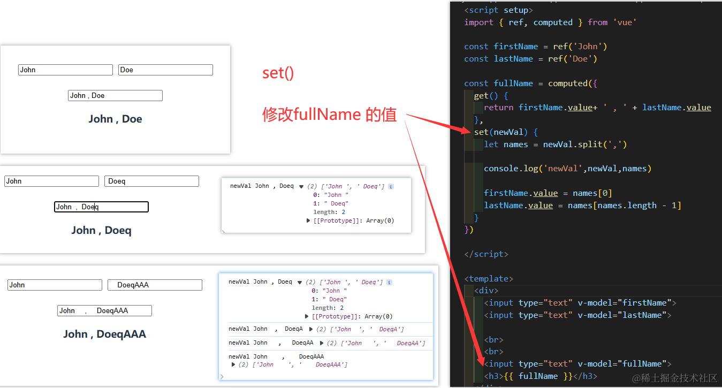The image size is (722, 388).
Task: Click the code line 'firstName.value = names[0]'
Action: point(548,193)
